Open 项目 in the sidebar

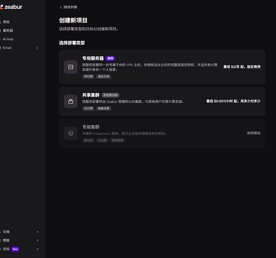(x=6, y=22)
